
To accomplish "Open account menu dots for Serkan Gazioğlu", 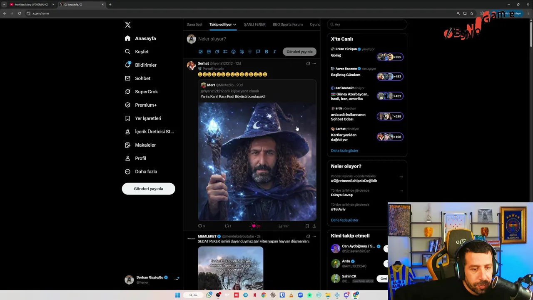I will pos(176,279).
